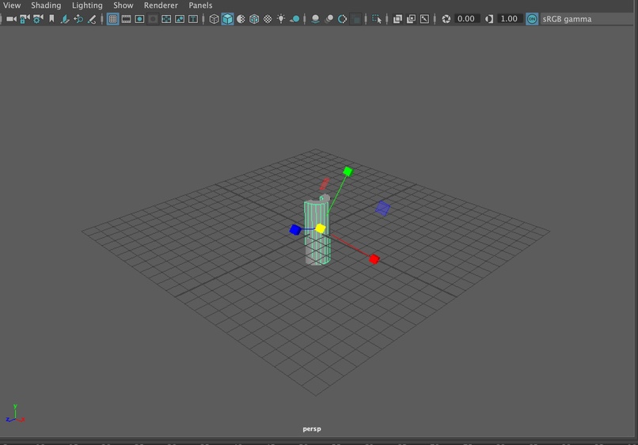Image resolution: width=638 pixels, height=445 pixels.
Task: Click the green Y-axis scale handle
Action: pos(347,172)
